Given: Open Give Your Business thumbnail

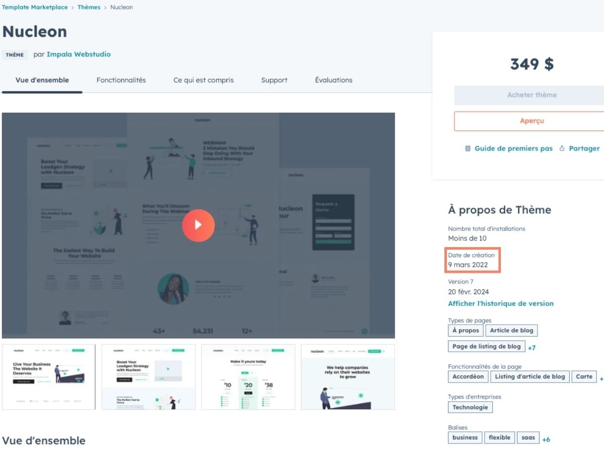Looking at the screenshot, I should 48,377.
